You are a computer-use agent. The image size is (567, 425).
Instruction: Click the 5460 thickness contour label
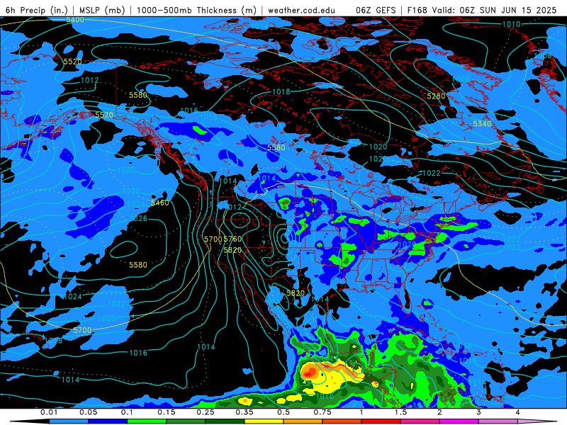(160, 203)
